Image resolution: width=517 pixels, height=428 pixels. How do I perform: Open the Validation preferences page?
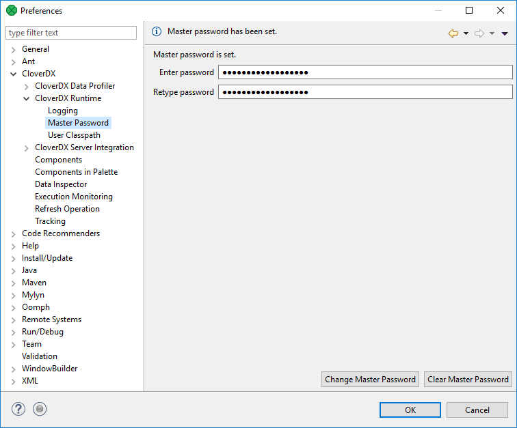(40, 356)
